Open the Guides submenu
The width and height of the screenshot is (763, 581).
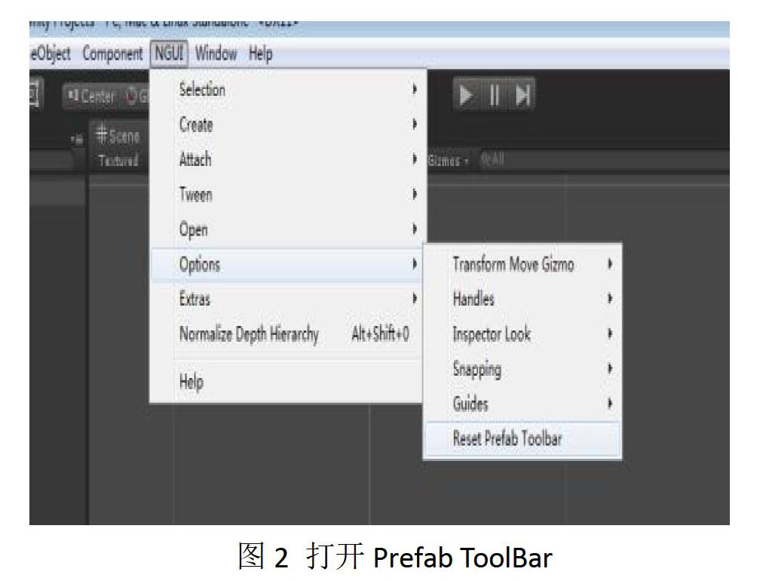click(523, 404)
